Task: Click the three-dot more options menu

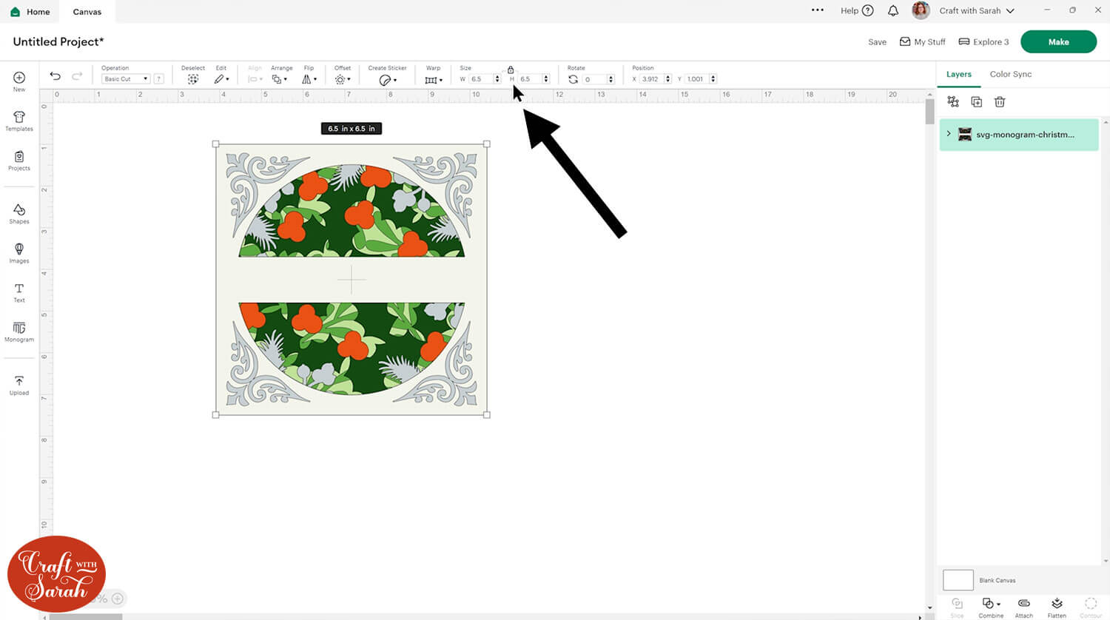Action: point(818,10)
